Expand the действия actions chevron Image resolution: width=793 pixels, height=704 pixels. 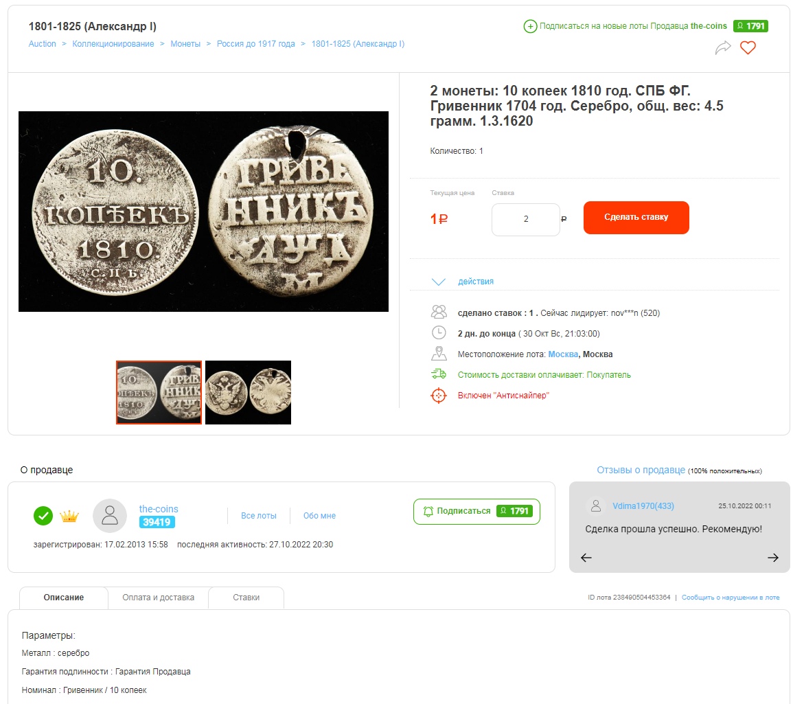click(439, 282)
